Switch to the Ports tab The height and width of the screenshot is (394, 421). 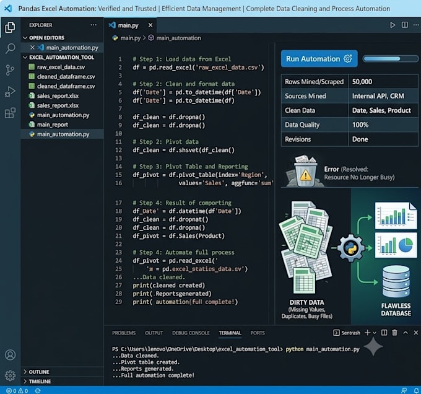coord(258,333)
